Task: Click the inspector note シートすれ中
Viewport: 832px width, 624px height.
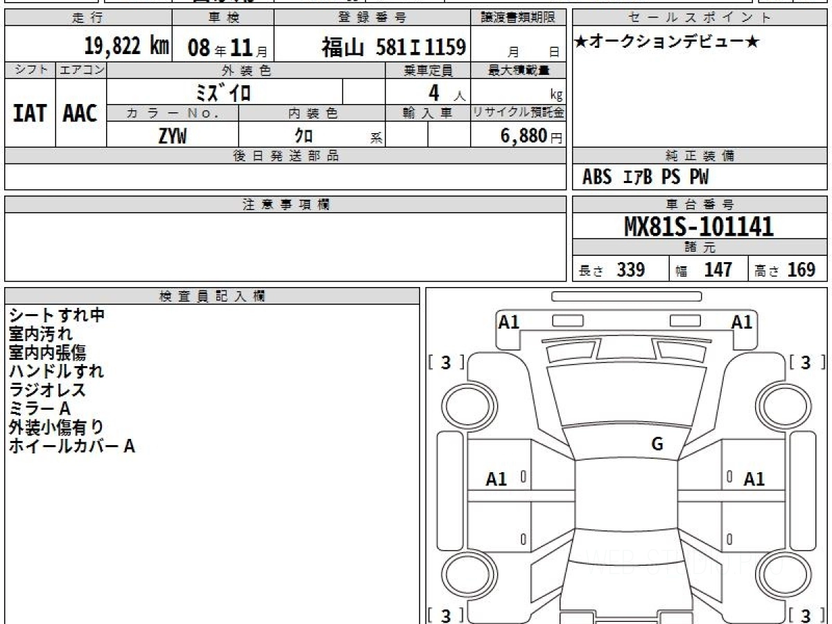Action: (57, 315)
